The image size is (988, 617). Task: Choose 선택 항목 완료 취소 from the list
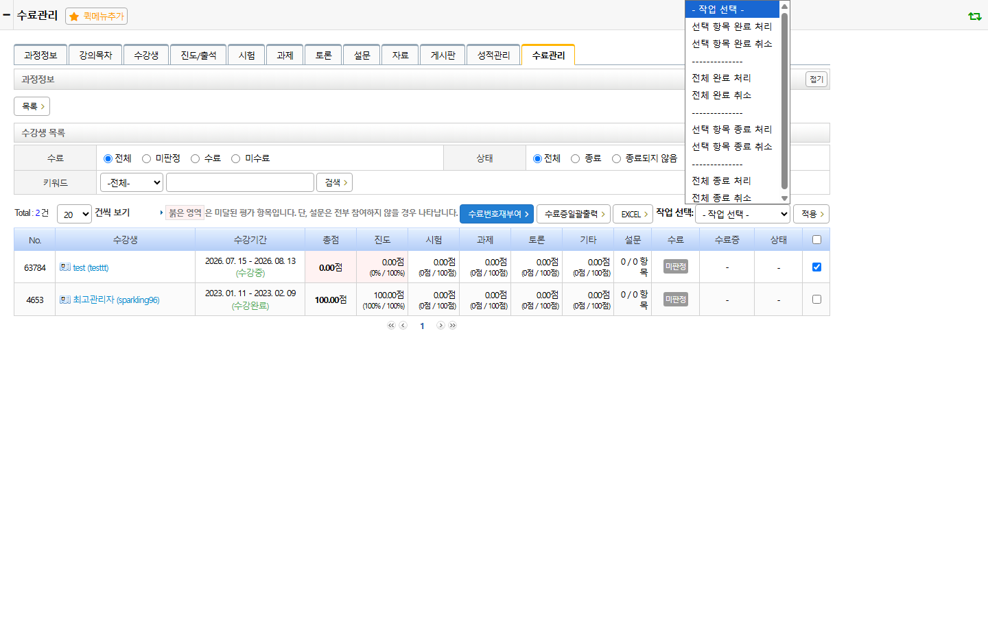pos(732,44)
